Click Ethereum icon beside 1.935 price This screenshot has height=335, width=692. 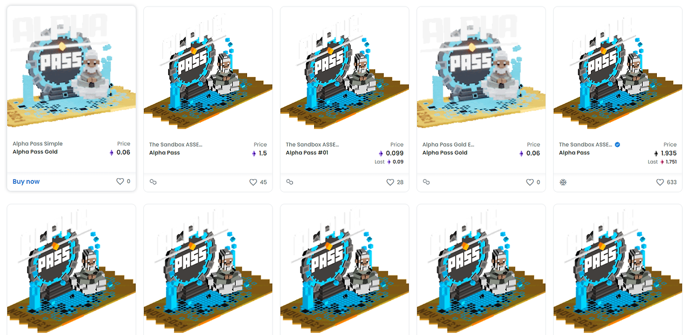coord(656,153)
